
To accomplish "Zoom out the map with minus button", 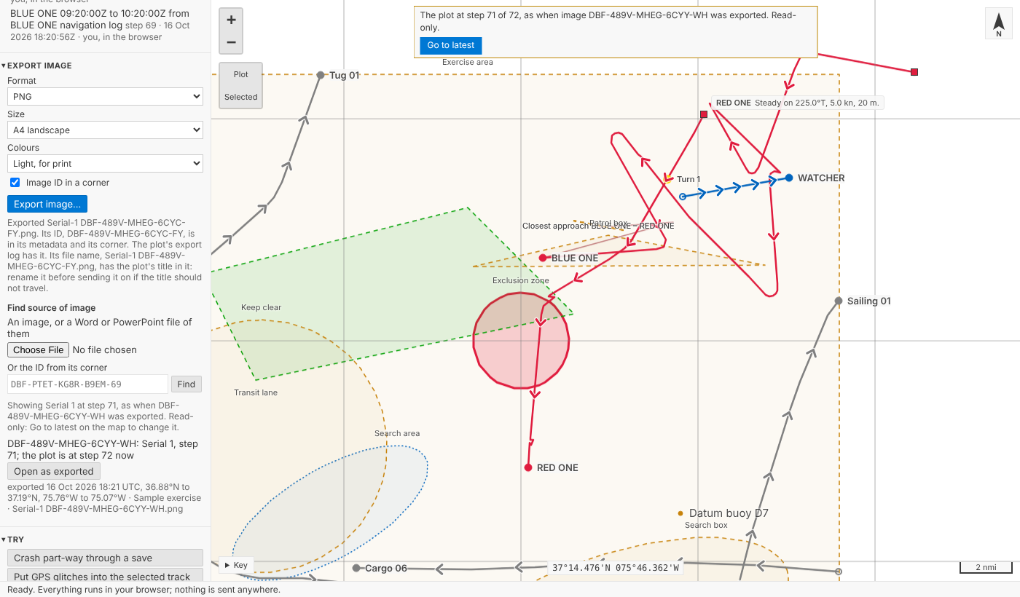I will (x=231, y=42).
